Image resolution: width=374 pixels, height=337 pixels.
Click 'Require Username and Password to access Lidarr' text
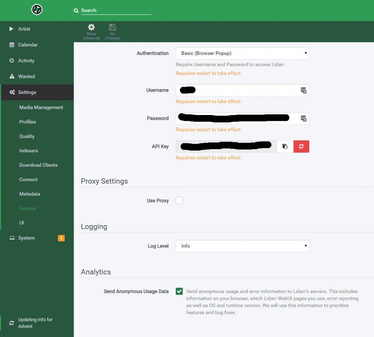(230, 64)
